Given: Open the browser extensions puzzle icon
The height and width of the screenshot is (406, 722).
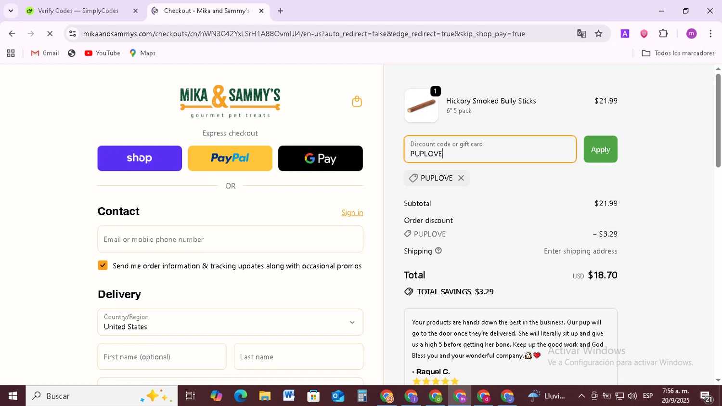Looking at the screenshot, I should [663, 34].
